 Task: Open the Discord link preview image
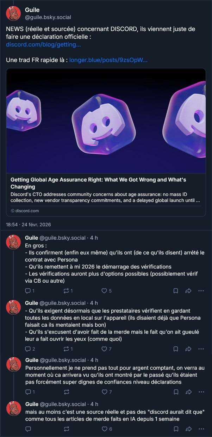(x=106, y=121)
